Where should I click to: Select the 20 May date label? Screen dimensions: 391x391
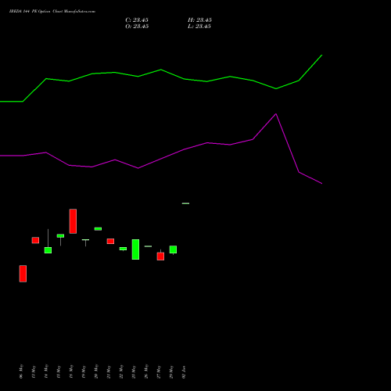(x=96, y=371)
